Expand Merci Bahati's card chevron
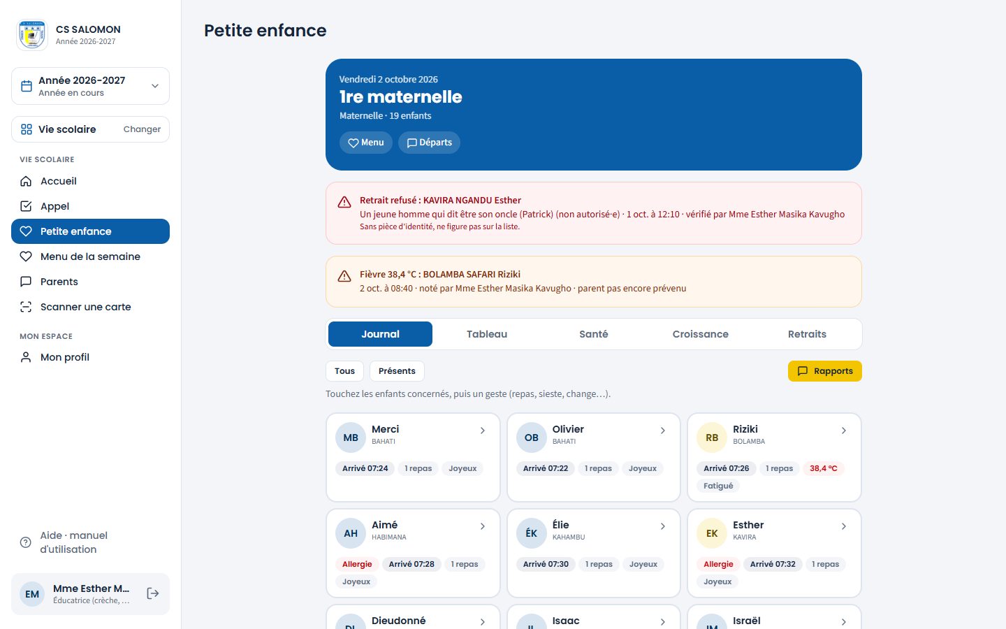The image size is (1006, 629). point(483,431)
